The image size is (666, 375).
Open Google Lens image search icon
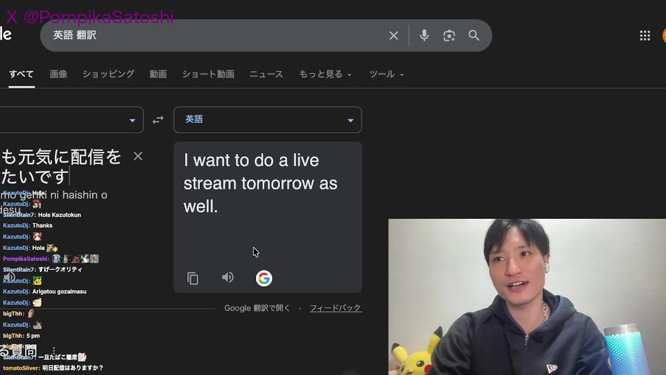pyautogui.click(x=449, y=35)
